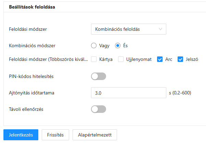The width and height of the screenshot is (206, 144).
Task: Click the chevron arrow in the unlock method combo box
Action: pos(160,29)
